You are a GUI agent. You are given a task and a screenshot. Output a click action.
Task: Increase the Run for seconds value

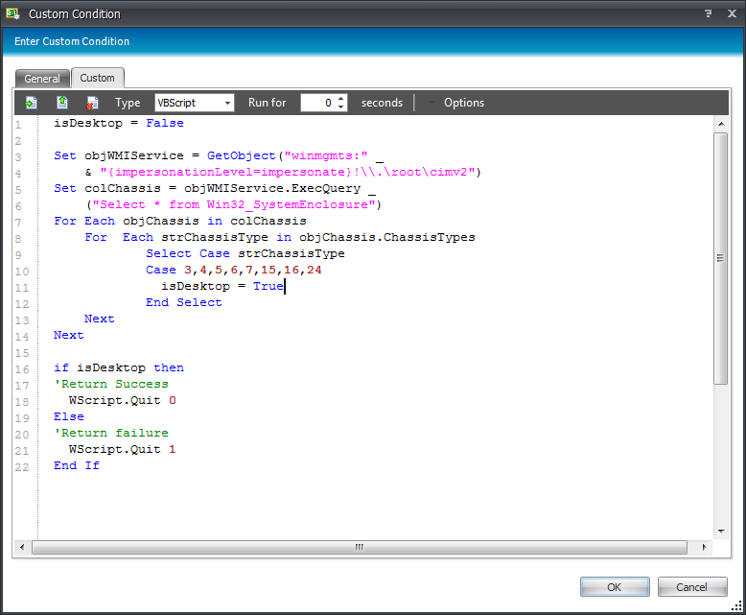pos(341,99)
